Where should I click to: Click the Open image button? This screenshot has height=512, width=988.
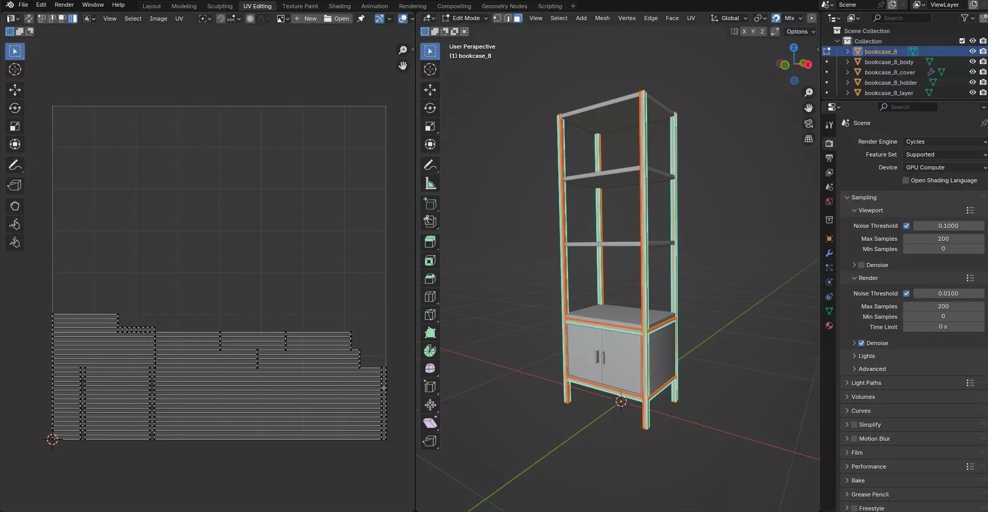337,19
